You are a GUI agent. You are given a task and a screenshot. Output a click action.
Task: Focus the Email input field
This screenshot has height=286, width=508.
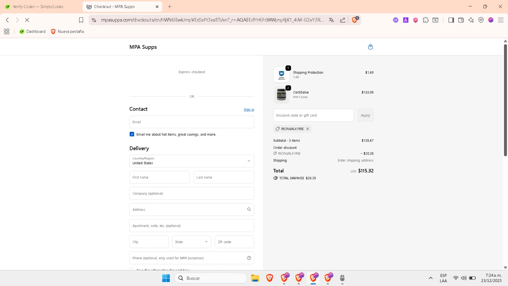(192, 122)
